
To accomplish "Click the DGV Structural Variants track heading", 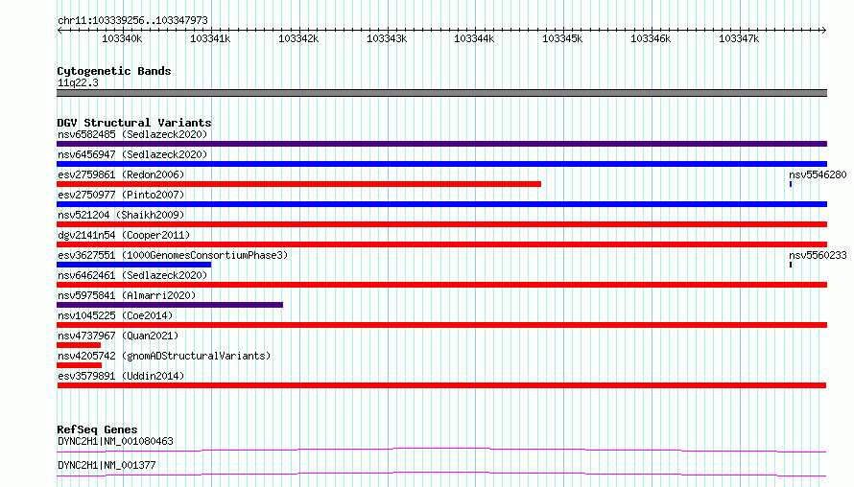I will 134,123.
